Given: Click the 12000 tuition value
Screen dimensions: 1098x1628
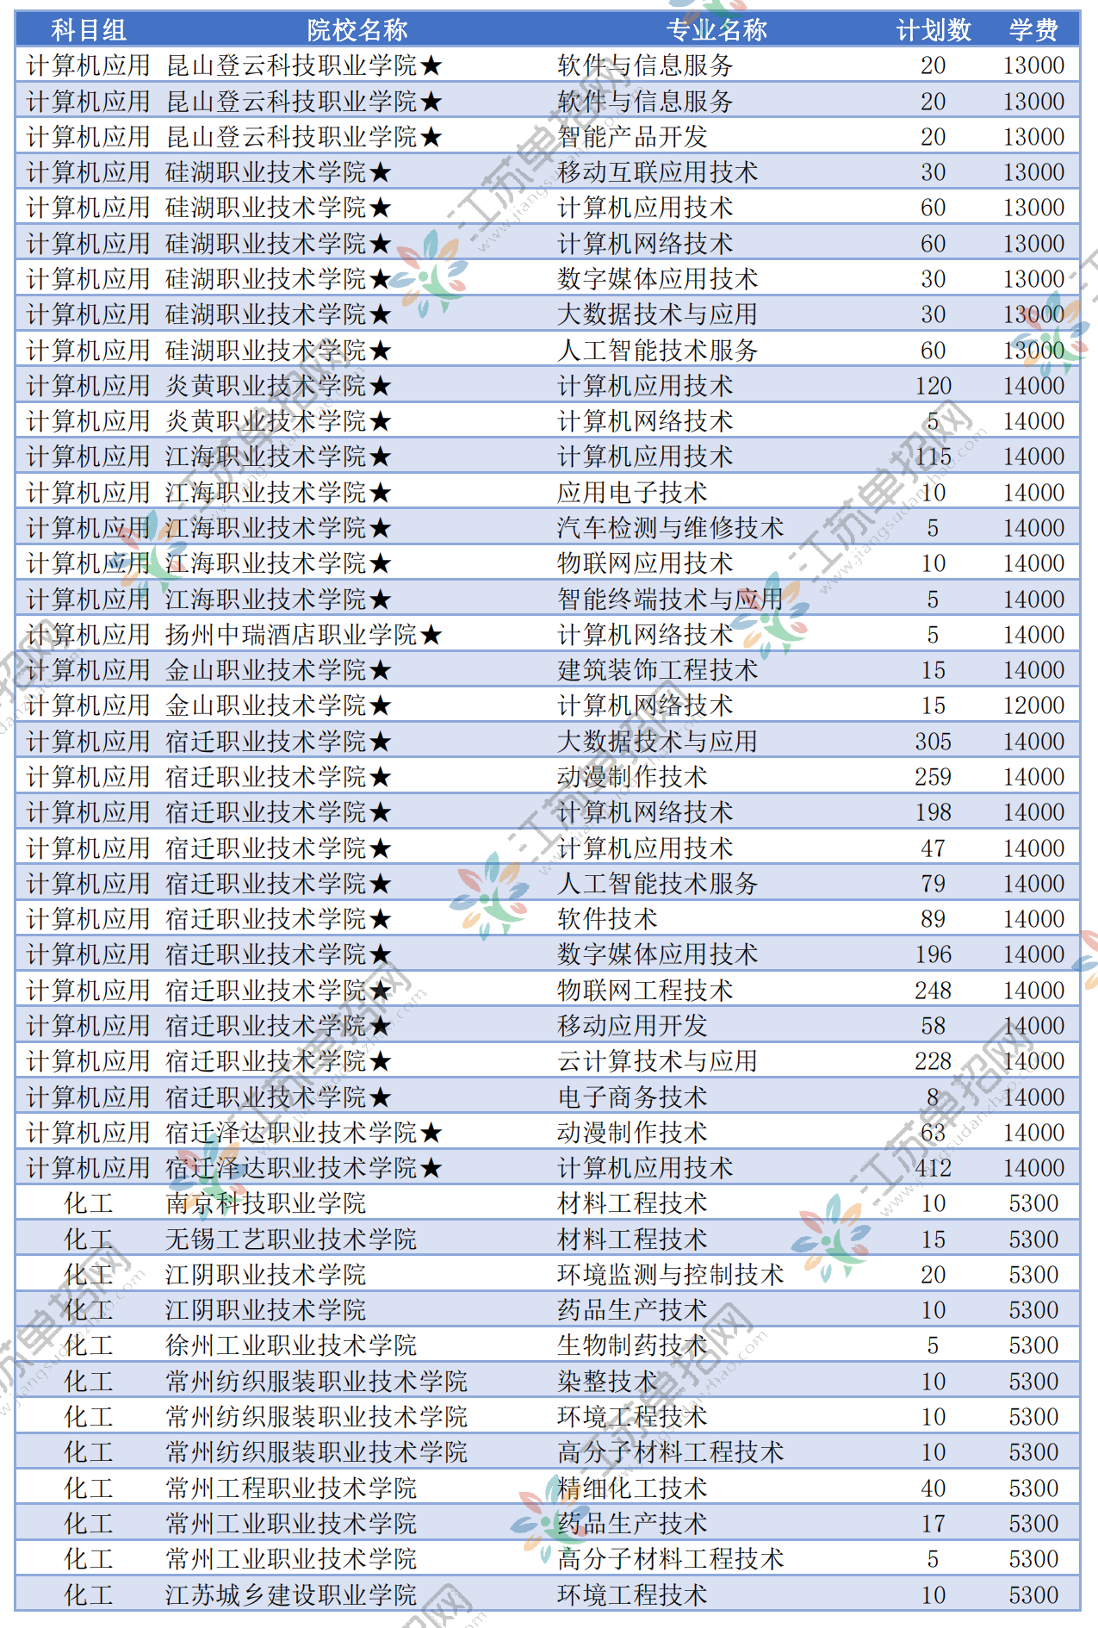Looking at the screenshot, I should pyautogui.click(x=1033, y=705).
